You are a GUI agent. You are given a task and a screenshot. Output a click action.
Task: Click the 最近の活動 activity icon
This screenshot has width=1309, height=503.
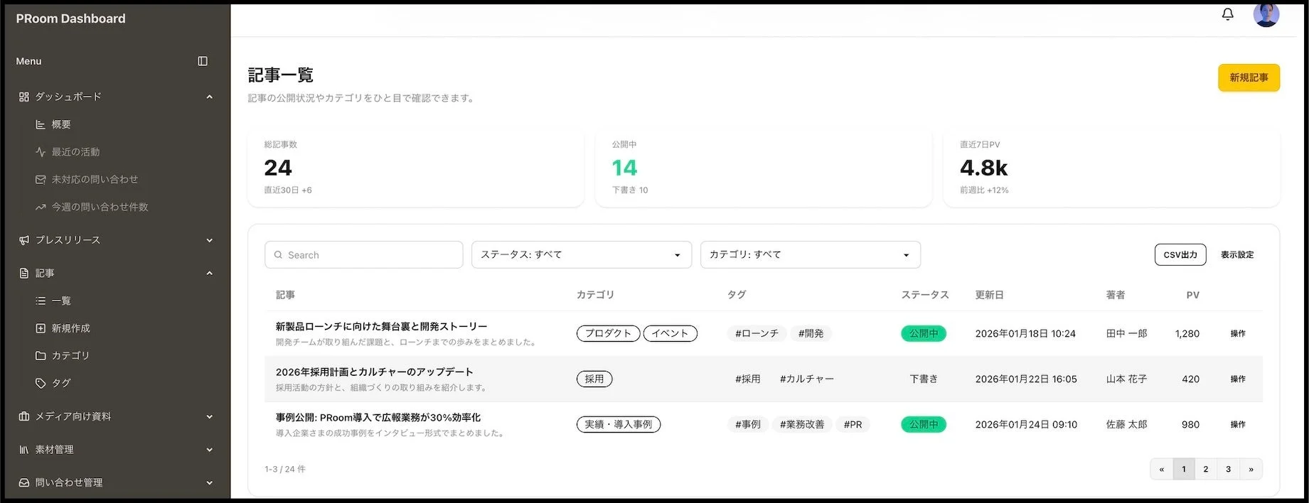(41, 152)
